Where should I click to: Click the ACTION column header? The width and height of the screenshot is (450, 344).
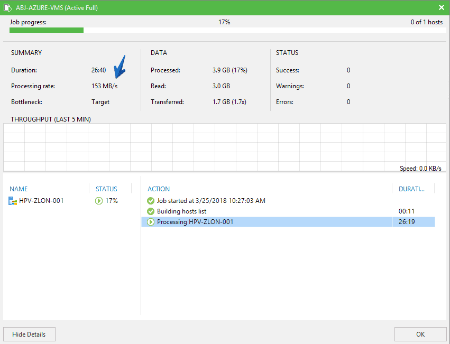[159, 189]
